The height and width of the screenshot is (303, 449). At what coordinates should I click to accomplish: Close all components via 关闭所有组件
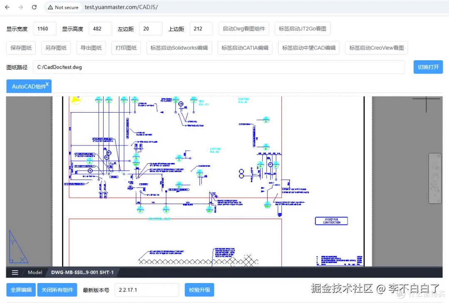tap(57, 290)
